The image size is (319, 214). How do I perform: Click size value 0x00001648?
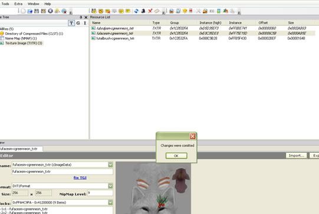[x=296, y=38]
